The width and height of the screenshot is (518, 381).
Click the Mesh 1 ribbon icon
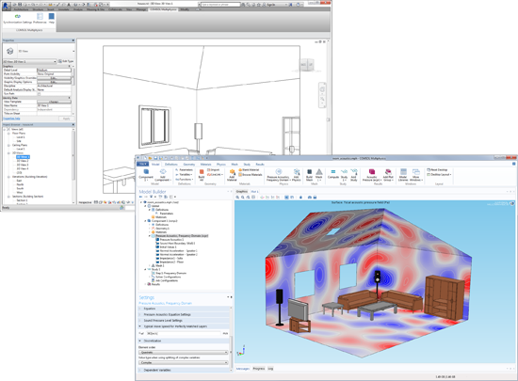[319, 172]
